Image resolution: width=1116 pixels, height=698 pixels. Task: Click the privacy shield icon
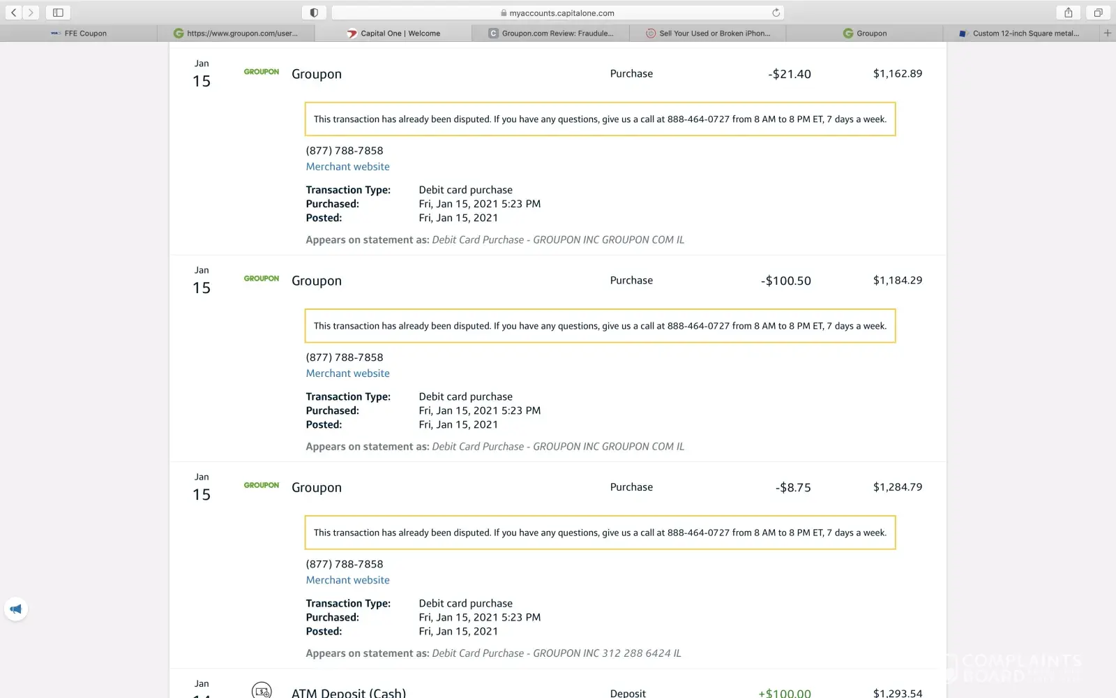pos(314,13)
